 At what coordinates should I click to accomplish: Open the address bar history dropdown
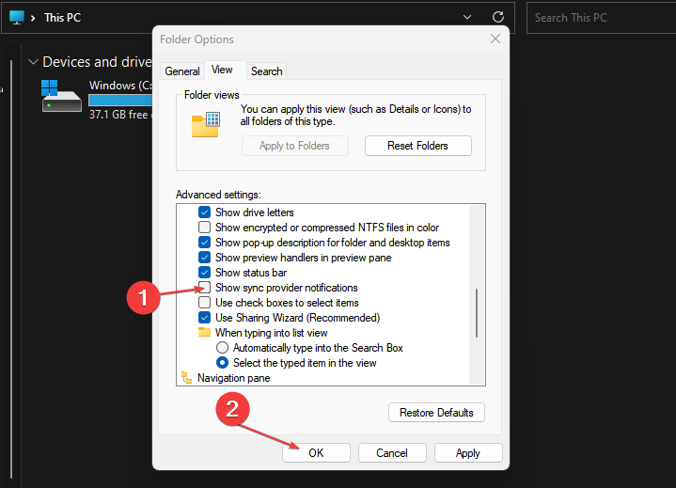(x=467, y=17)
